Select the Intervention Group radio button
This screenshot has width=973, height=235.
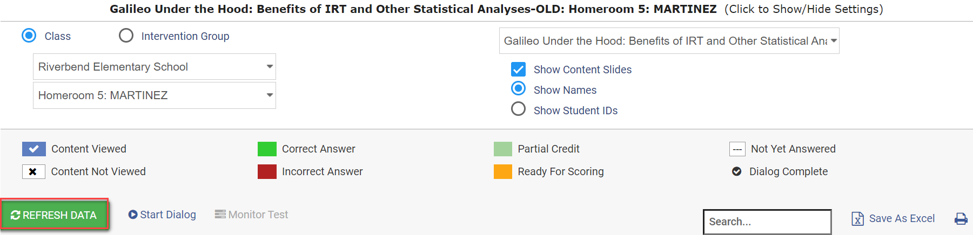(126, 36)
